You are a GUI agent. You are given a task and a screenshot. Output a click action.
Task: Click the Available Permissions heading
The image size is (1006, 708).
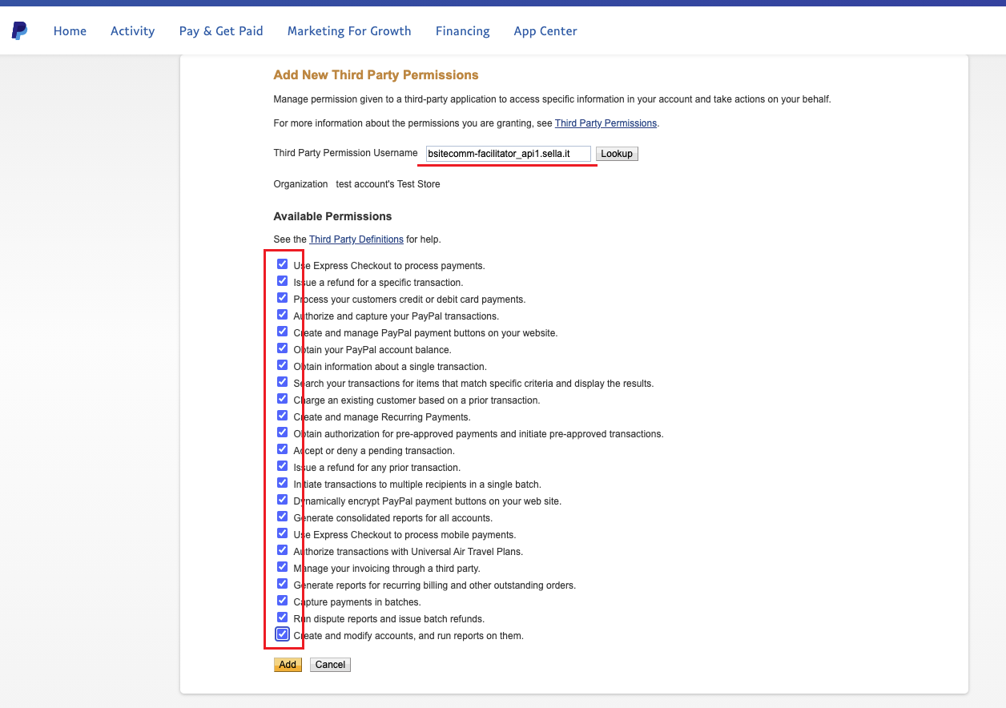coord(332,217)
